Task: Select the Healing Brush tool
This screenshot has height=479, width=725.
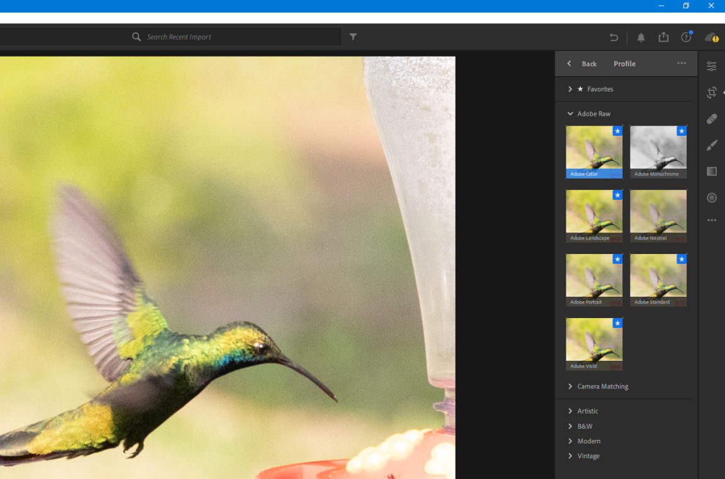Action: coord(711,119)
